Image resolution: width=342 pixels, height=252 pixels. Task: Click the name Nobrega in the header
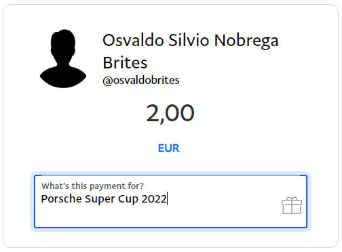click(x=246, y=41)
